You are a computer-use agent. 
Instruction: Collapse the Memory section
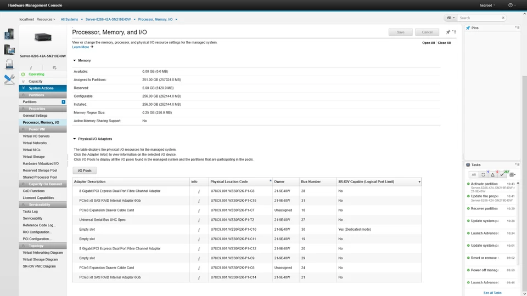pos(75,60)
